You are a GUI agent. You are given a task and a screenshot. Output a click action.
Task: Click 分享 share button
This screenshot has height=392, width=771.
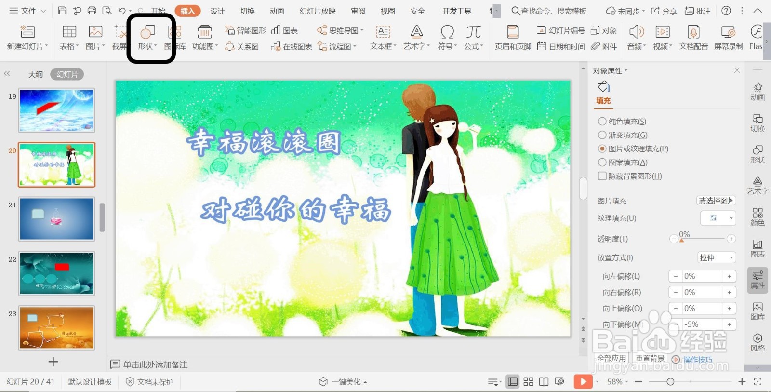(x=664, y=11)
